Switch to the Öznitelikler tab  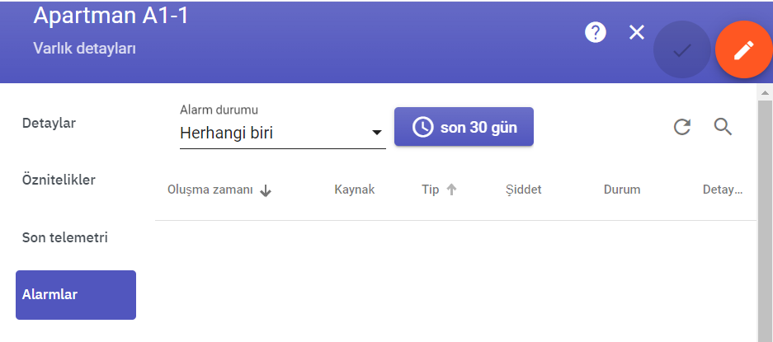click(59, 180)
